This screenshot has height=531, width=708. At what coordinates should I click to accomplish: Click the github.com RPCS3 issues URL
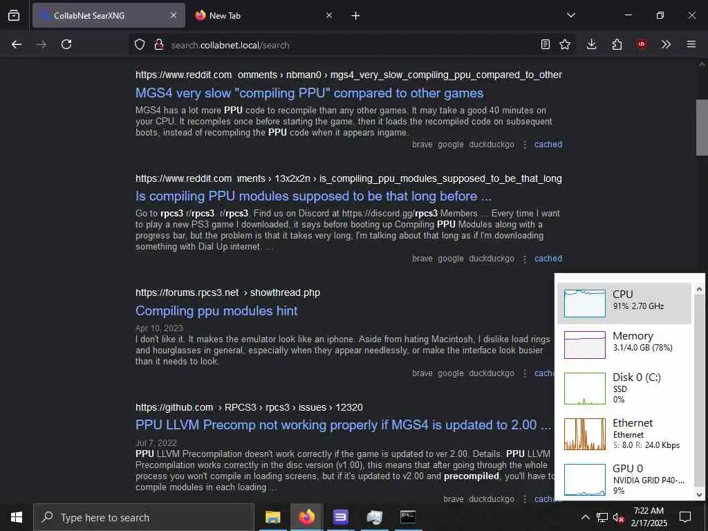(x=249, y=407)
